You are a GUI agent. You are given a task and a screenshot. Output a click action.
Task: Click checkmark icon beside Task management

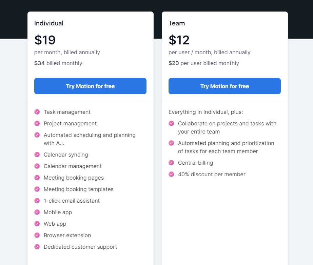click(x=37, y=112)
